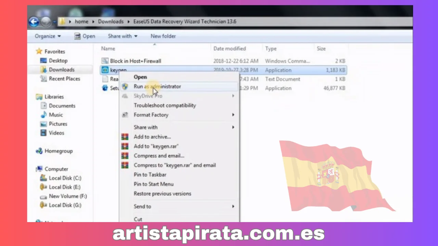Click the Forward navigation arrow button
438x246 pixels.
pyautogui.click(x=46, y=22)
